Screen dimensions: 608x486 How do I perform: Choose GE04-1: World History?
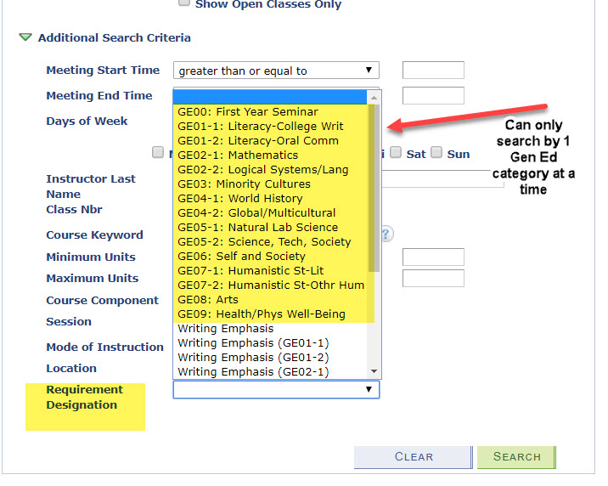tap(270, 198)
